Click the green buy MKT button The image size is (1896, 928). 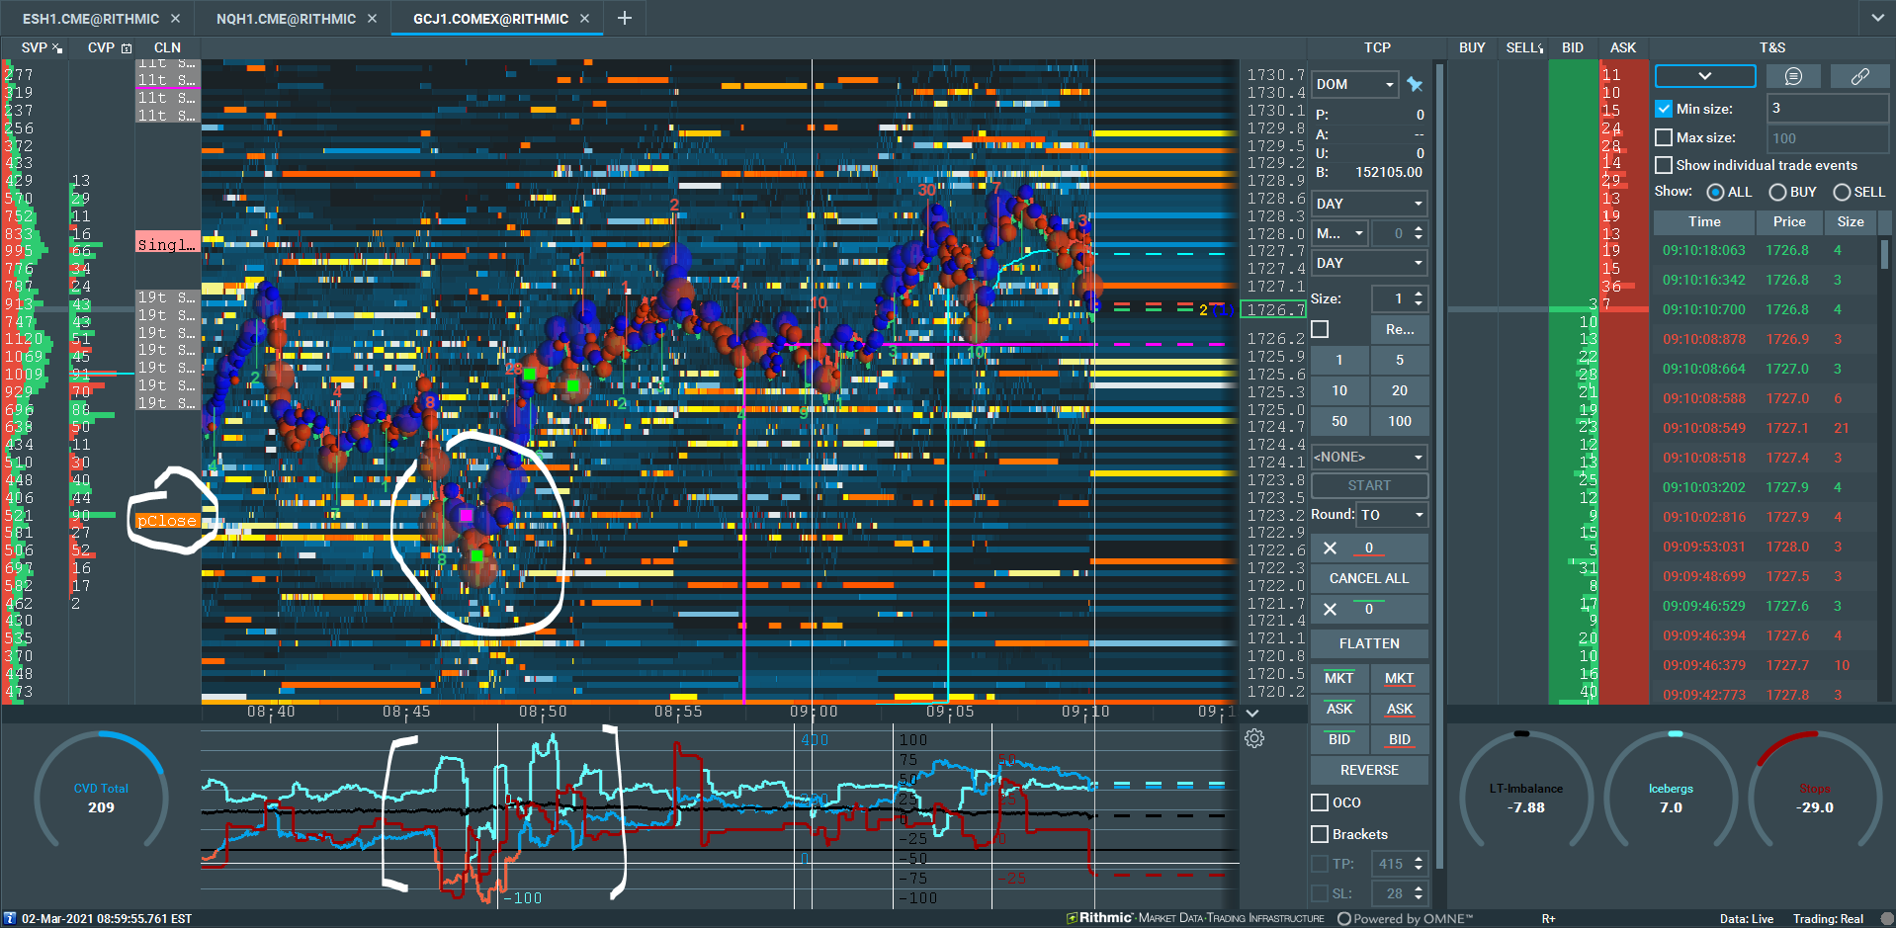point(1339,678)
